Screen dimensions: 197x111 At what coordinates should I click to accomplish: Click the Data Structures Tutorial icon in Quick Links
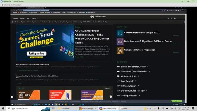118,91
